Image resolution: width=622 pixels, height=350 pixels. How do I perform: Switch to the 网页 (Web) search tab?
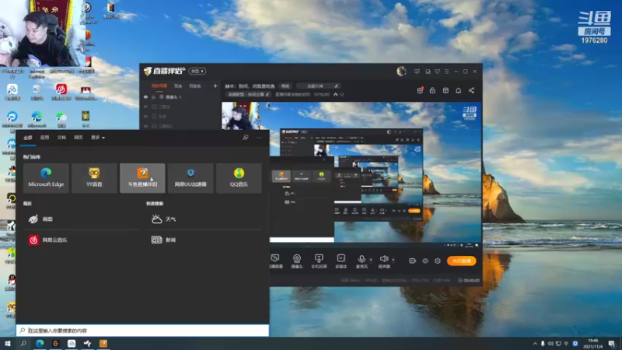point(79,138)
